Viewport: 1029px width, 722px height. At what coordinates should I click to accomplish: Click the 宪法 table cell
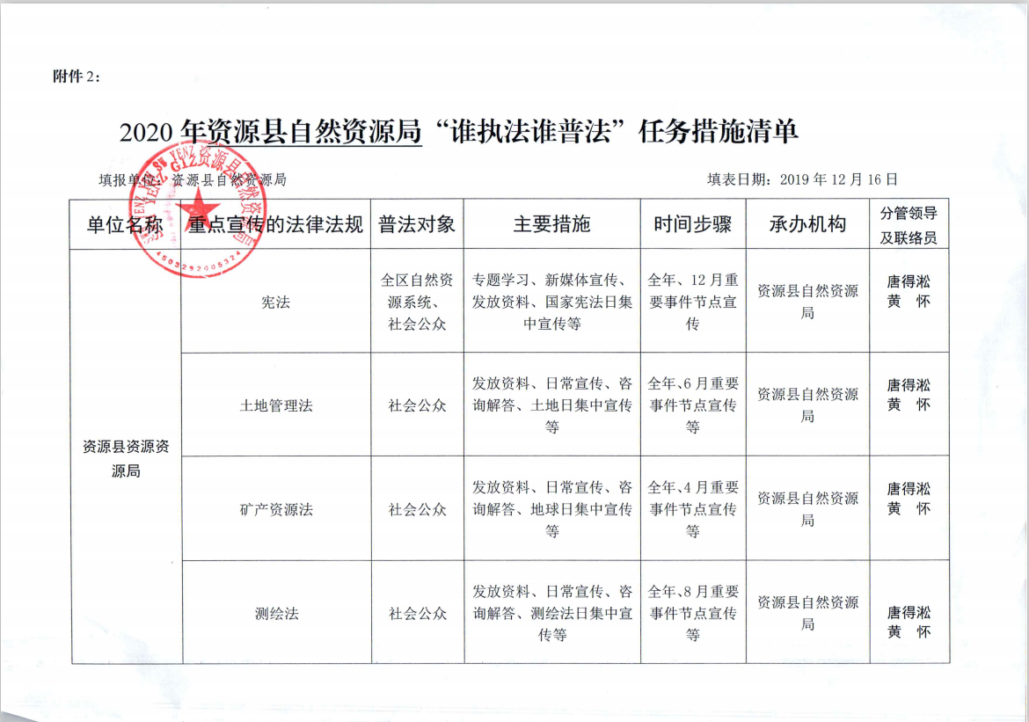275,302
